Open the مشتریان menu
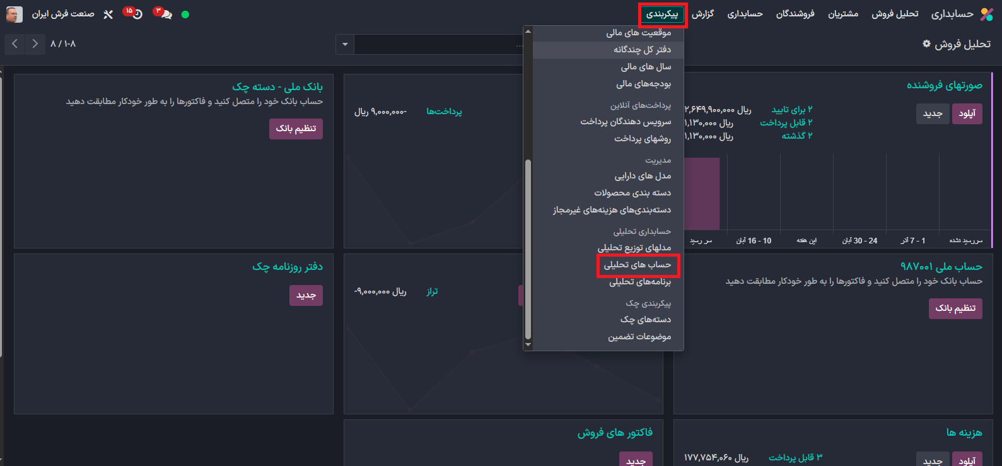 pos(842,14)
